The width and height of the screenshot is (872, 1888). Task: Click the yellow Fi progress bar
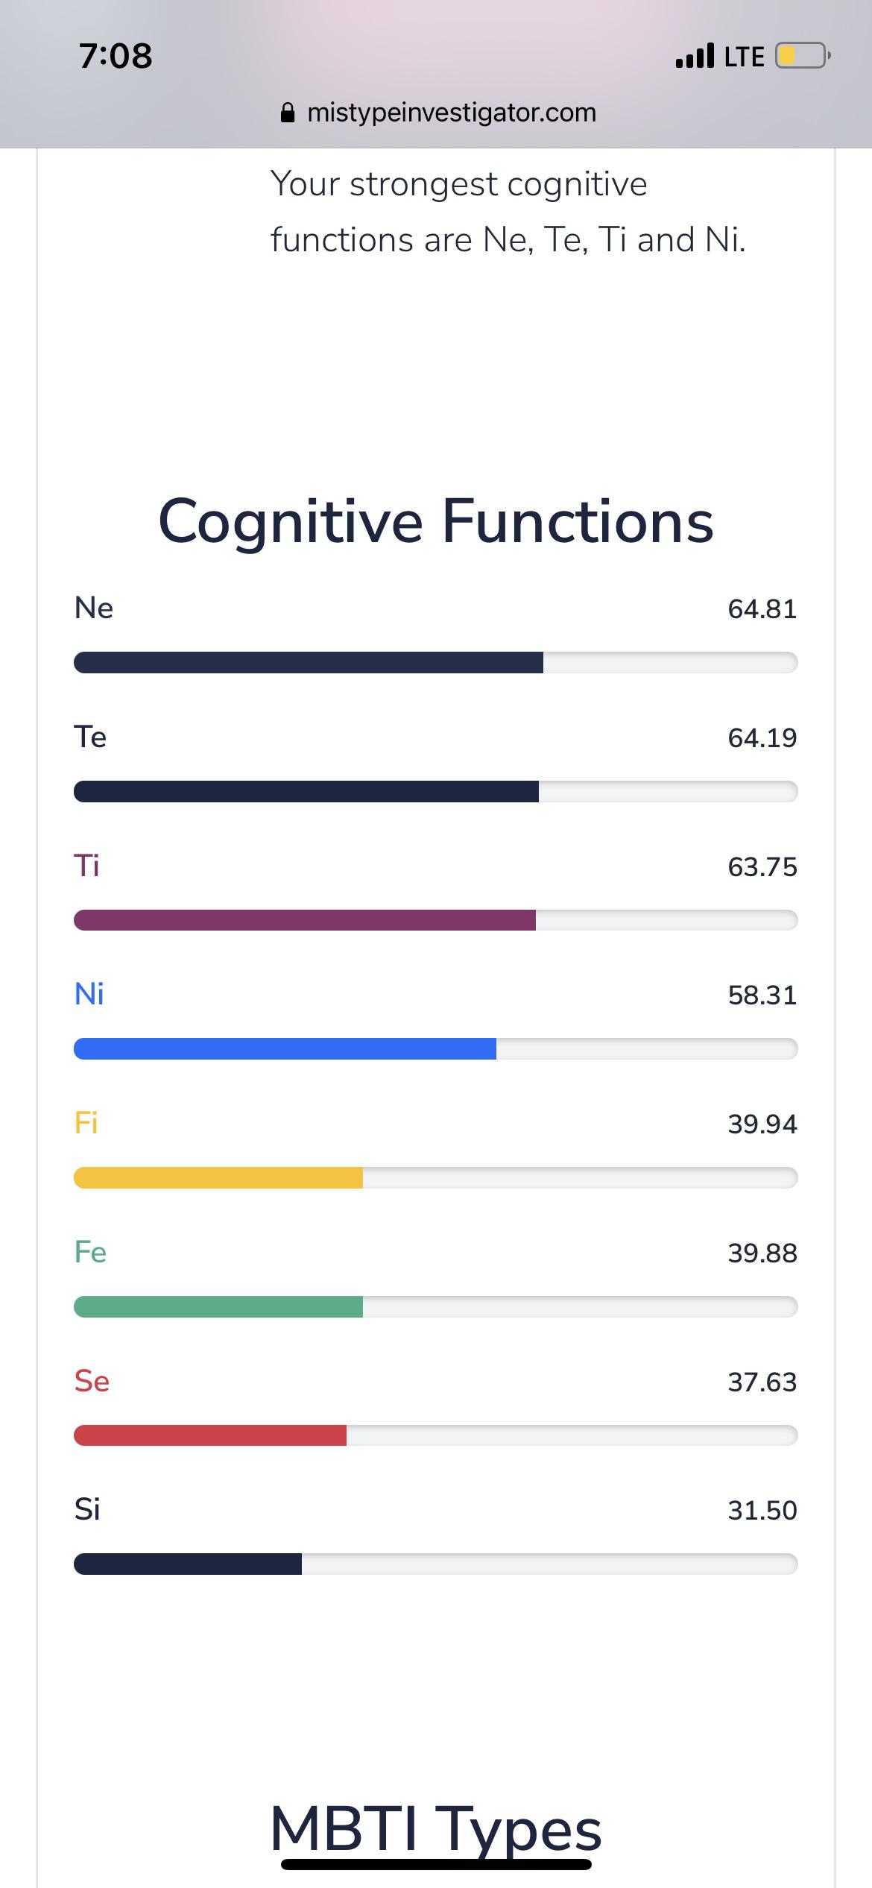(435, 1177)
